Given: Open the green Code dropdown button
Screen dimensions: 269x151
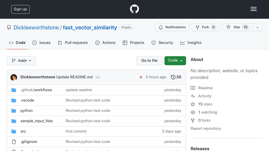Looking at the screenshot, I should (x=175, y=61).
